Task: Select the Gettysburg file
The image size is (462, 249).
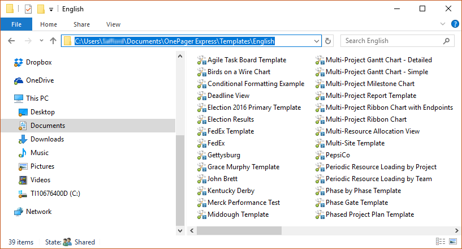Action: pos(219,155)
